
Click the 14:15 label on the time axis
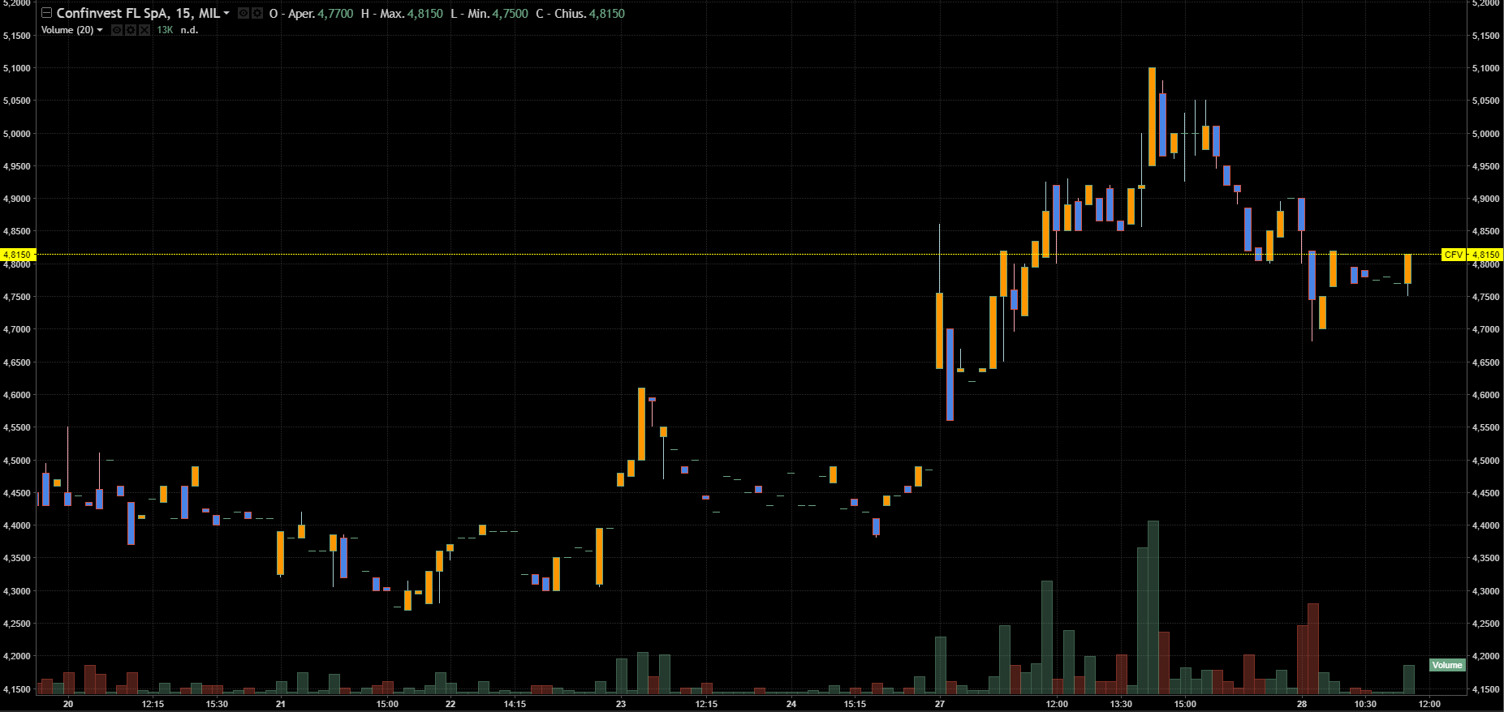pos(515,704)
